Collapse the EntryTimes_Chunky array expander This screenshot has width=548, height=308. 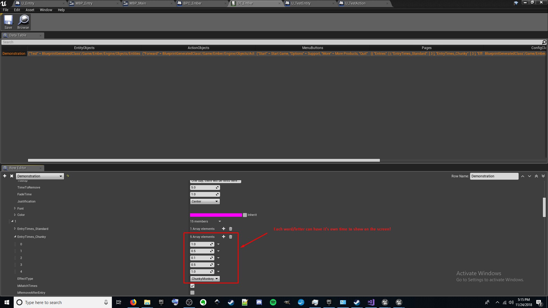pos(15,236)
